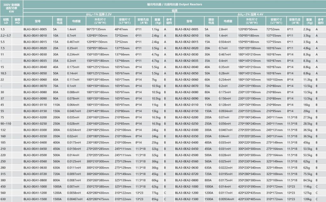The image size is (326, 202).
Task: Click model BLA3-0EA1-0450
Action: click(x=35, y=149)
